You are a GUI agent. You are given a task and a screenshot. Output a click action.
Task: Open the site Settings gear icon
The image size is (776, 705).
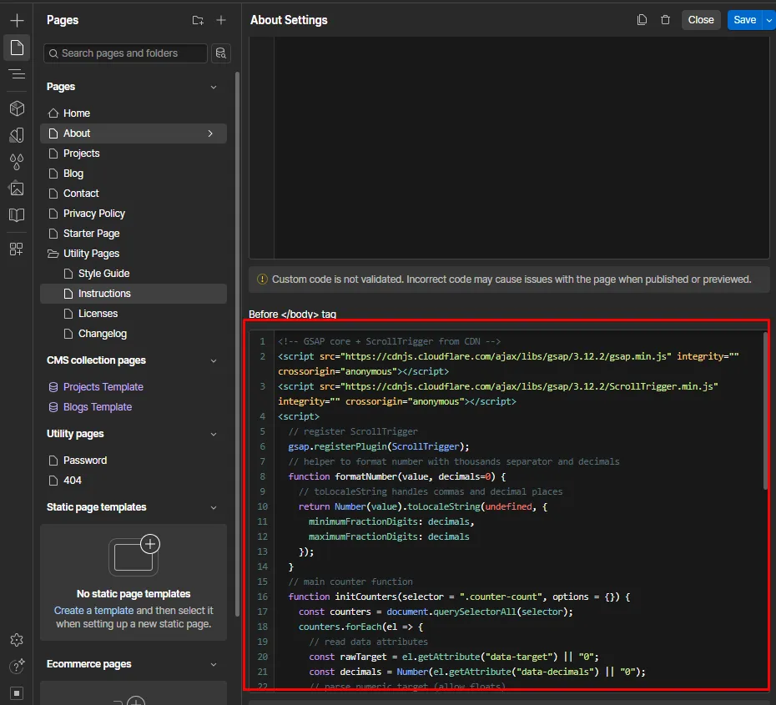17,640
